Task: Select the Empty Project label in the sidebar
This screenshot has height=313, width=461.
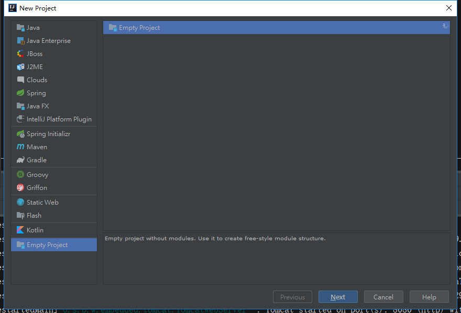Action: pyautogui.click(x=47, y=245)
